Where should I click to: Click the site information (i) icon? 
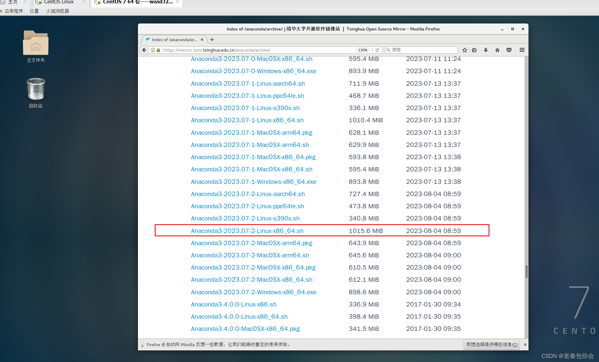[x=153, y=50]
